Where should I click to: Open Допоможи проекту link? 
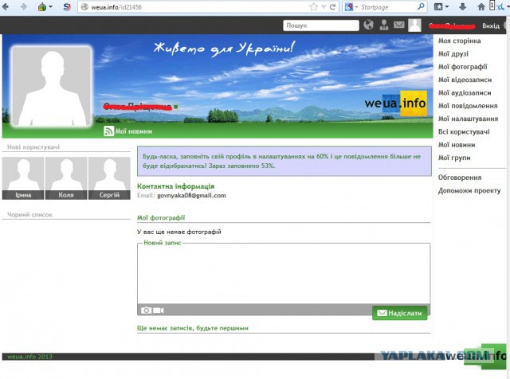click(x=469, y=190)
